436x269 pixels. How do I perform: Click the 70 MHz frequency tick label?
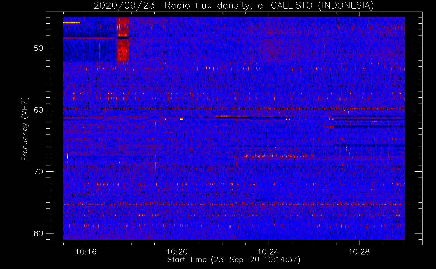(39, 172)
